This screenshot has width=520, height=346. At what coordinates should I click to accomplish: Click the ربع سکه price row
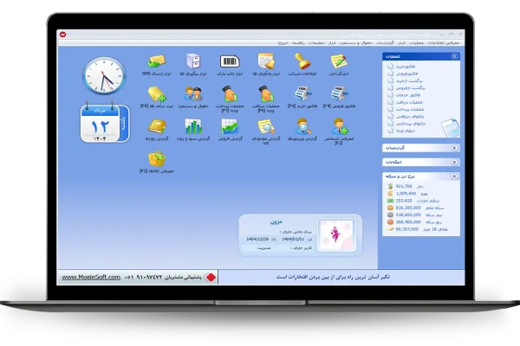[x=414, y=222]
